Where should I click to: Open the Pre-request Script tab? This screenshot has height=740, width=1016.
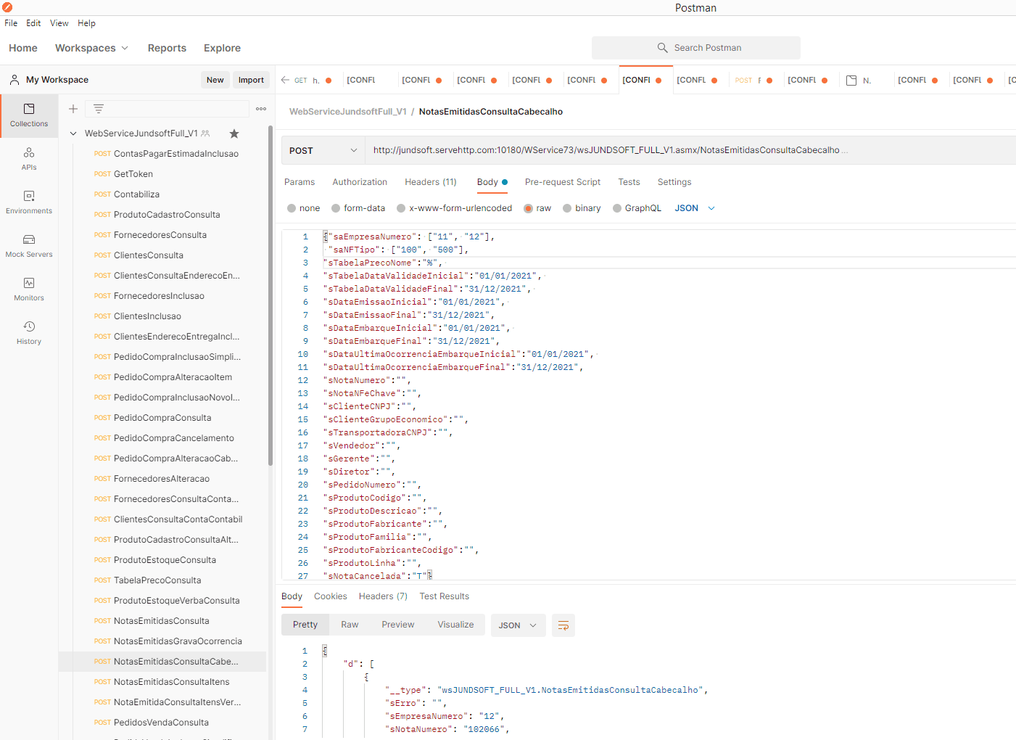point(562,182)
